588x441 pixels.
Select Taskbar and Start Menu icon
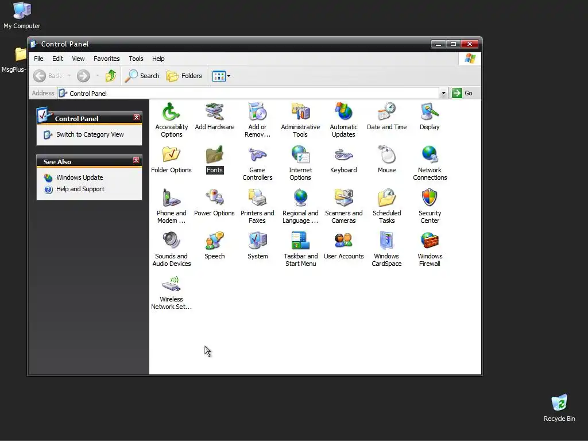point(300,241)
